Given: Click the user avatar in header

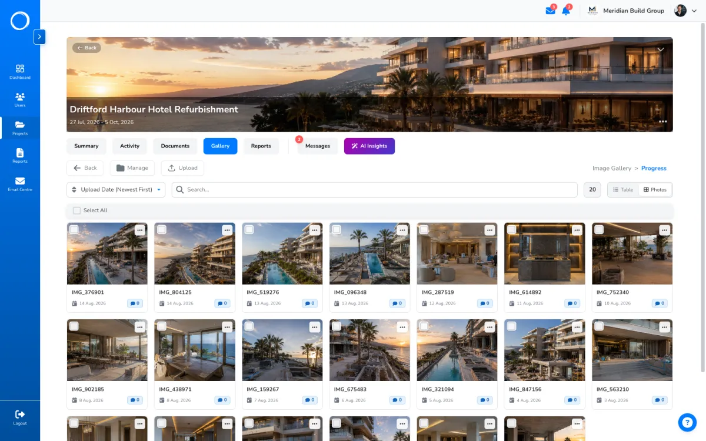Looking at the screenshot, I should (x=680, y=11).
